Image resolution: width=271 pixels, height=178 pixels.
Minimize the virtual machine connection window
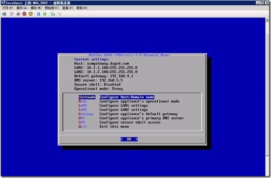pos(258,3)
